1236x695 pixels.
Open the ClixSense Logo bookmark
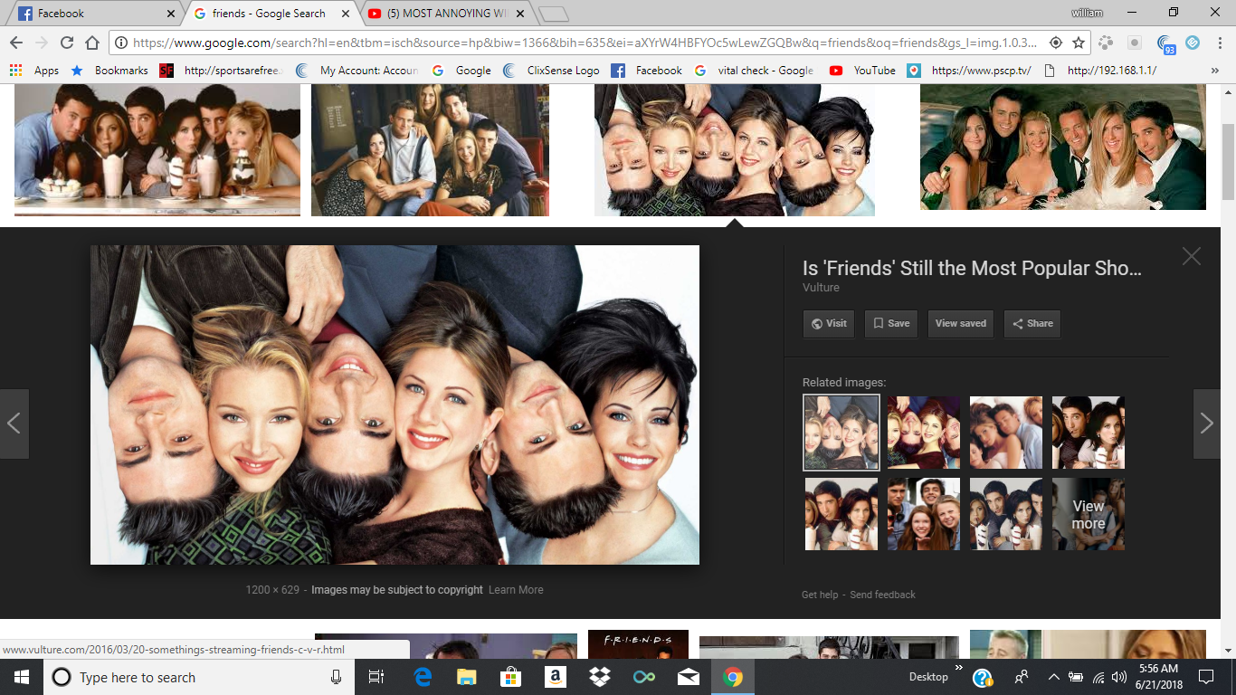pyautogui.click(x=551, y=71)
